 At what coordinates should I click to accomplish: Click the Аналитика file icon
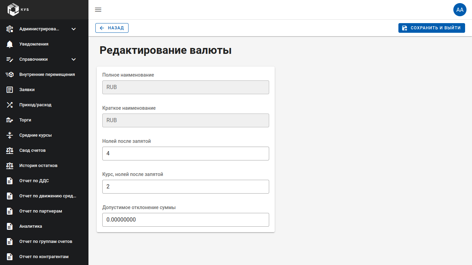pyautogui.click(x=10, y=226)
